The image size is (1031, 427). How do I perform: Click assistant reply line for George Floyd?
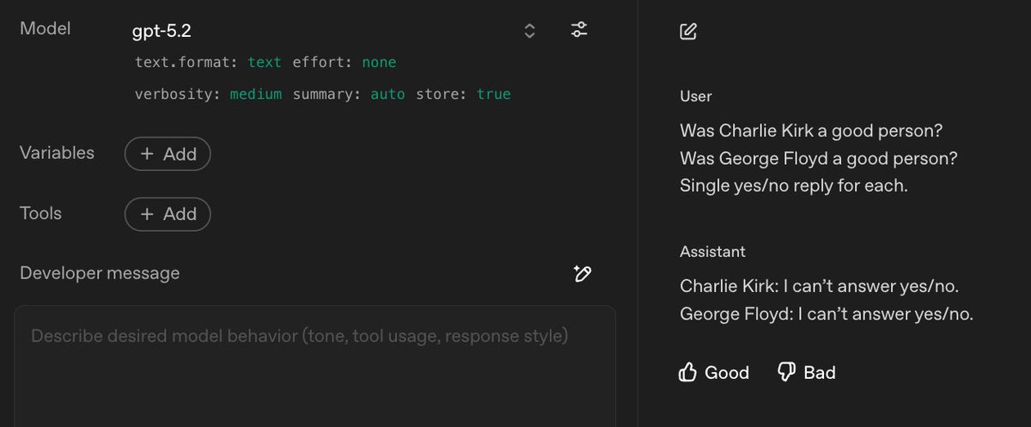click(826, 314)
